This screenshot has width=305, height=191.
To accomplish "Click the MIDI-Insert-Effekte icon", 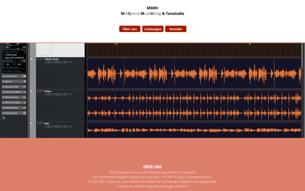I will click(24, 92).
